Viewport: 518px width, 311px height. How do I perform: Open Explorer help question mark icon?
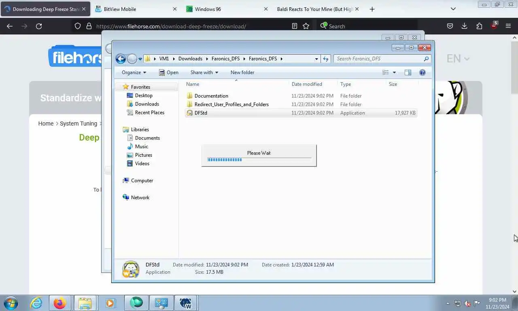tap(422, 72)
